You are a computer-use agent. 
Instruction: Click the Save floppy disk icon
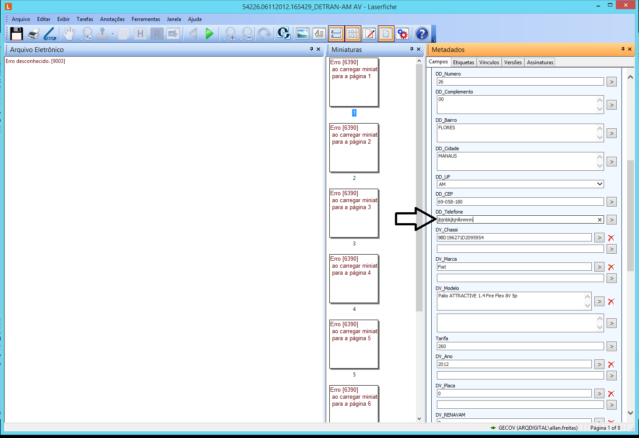click(x=17, y=34)
